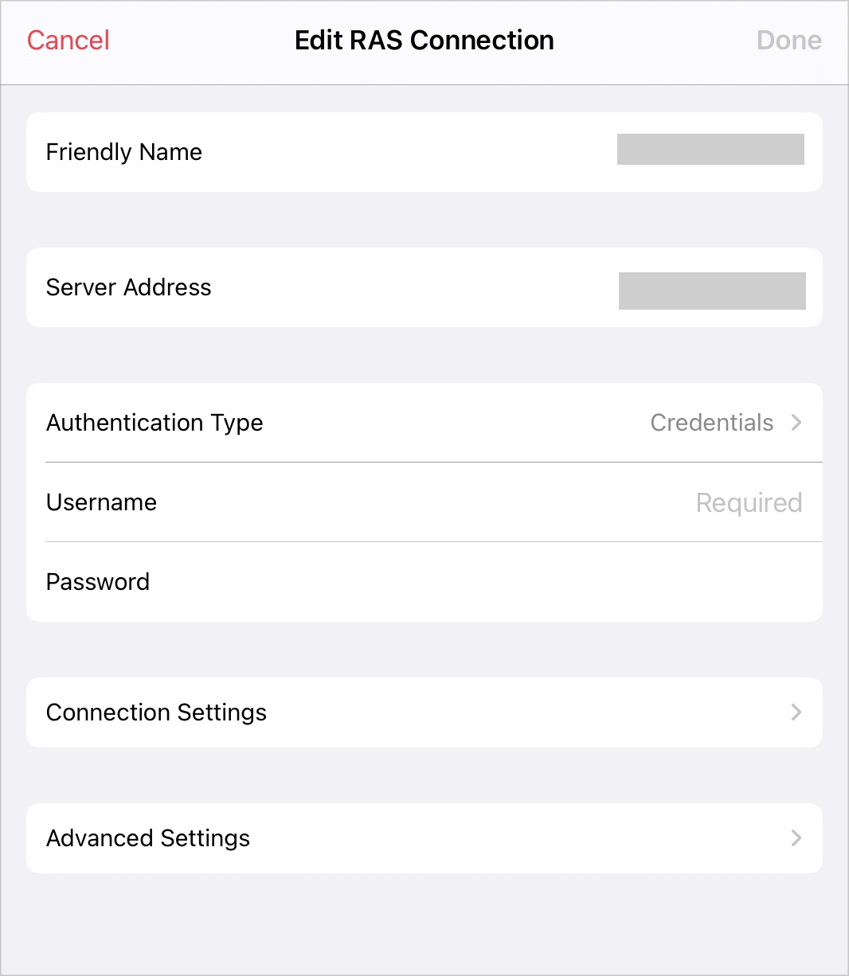Focus the Username field showing Required
This screenshot has width=849, height=976.
(748, 503)
